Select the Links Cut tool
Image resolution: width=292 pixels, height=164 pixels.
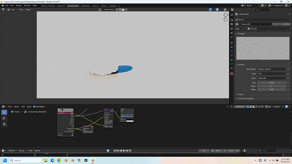click(x=4, y=124)
